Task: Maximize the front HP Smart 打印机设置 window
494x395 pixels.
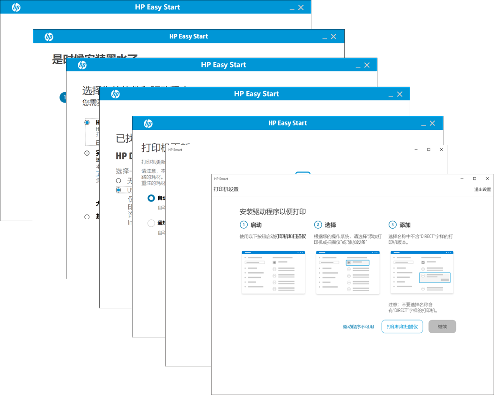Action: click(475, 179)
